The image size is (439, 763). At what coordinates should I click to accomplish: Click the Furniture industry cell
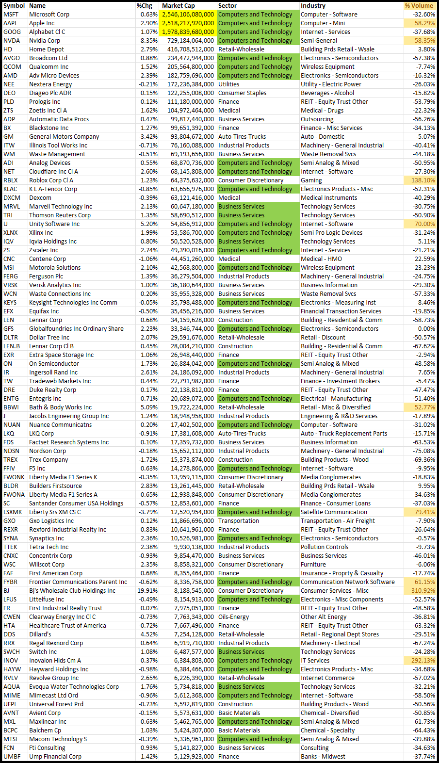pyautogui.click(x=313, y=565)
